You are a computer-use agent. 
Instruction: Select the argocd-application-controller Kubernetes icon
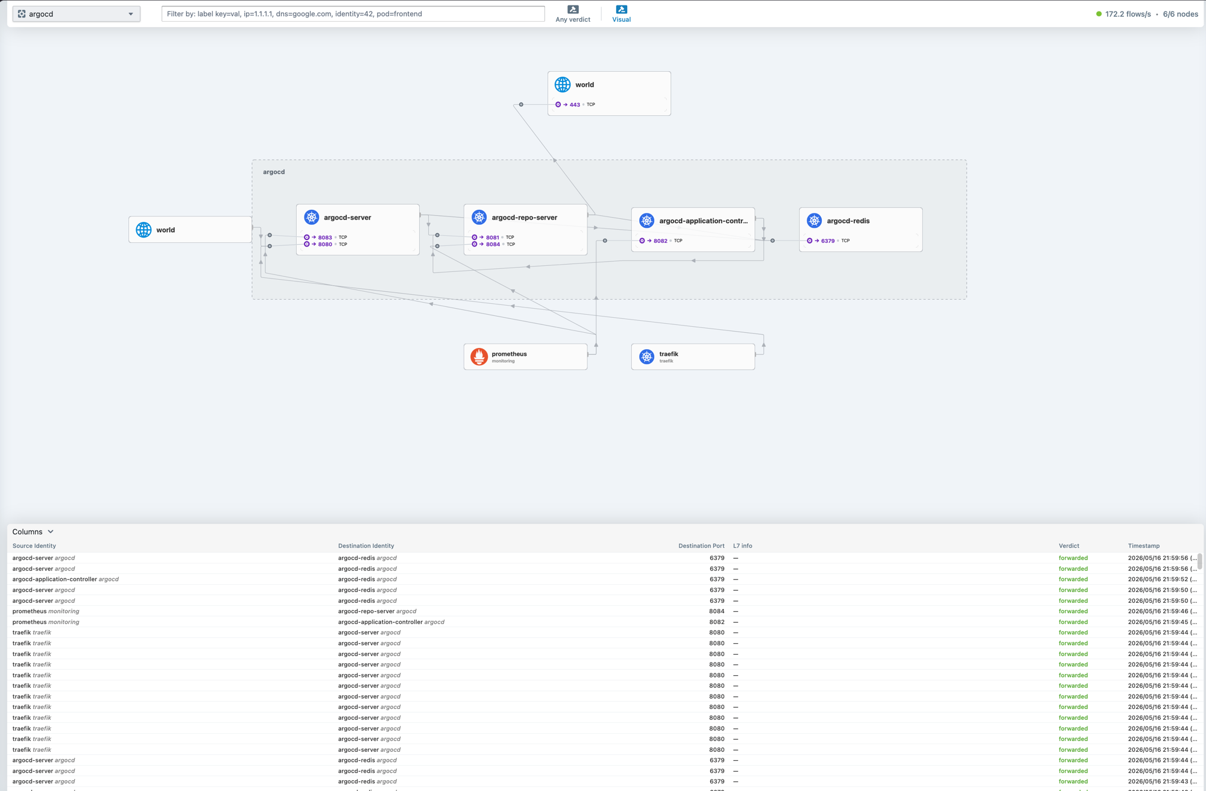point(646,221)
